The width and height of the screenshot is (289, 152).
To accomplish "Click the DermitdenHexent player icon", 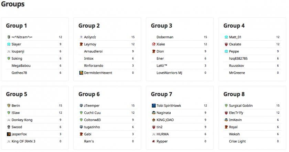I will tap(81, 73).
